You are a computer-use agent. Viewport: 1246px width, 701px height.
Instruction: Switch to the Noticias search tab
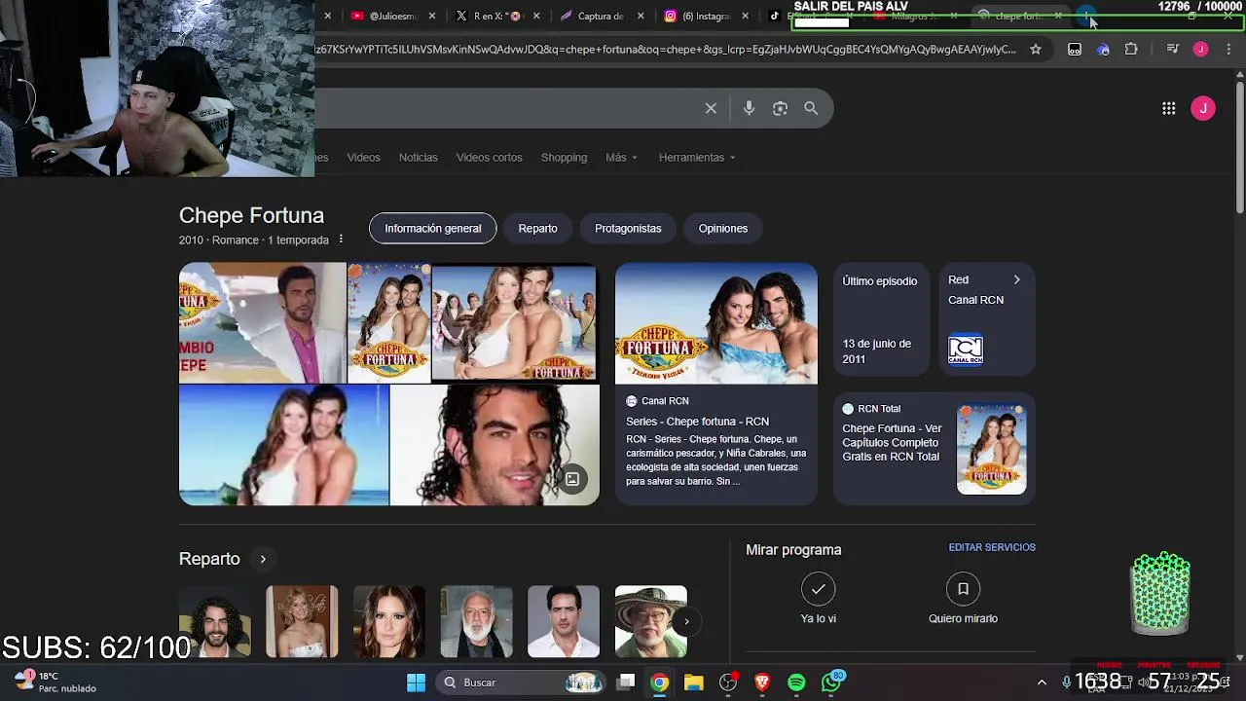pos(418,158)
